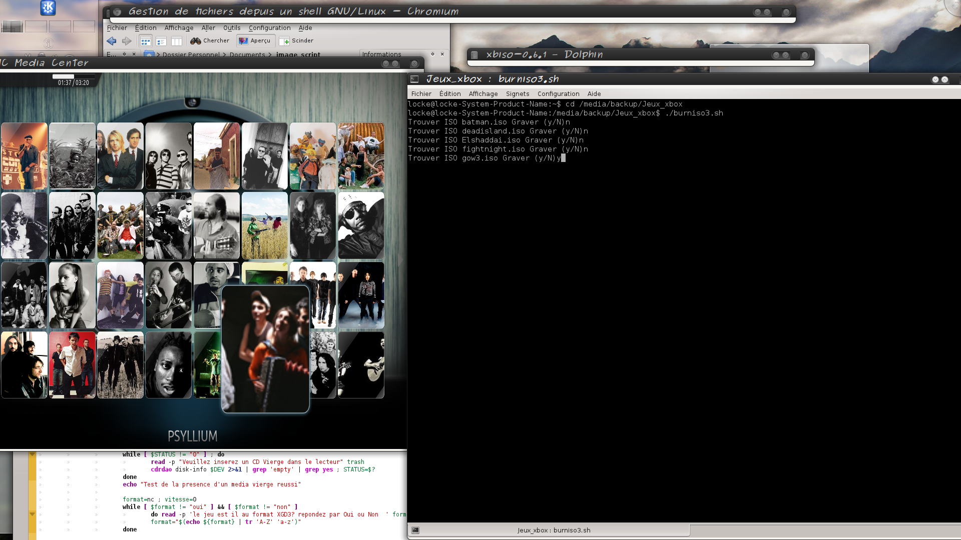Viewport: 961px width, 540px height.
Task: Open Dolphin Outils menu
Action: point(232,28)
